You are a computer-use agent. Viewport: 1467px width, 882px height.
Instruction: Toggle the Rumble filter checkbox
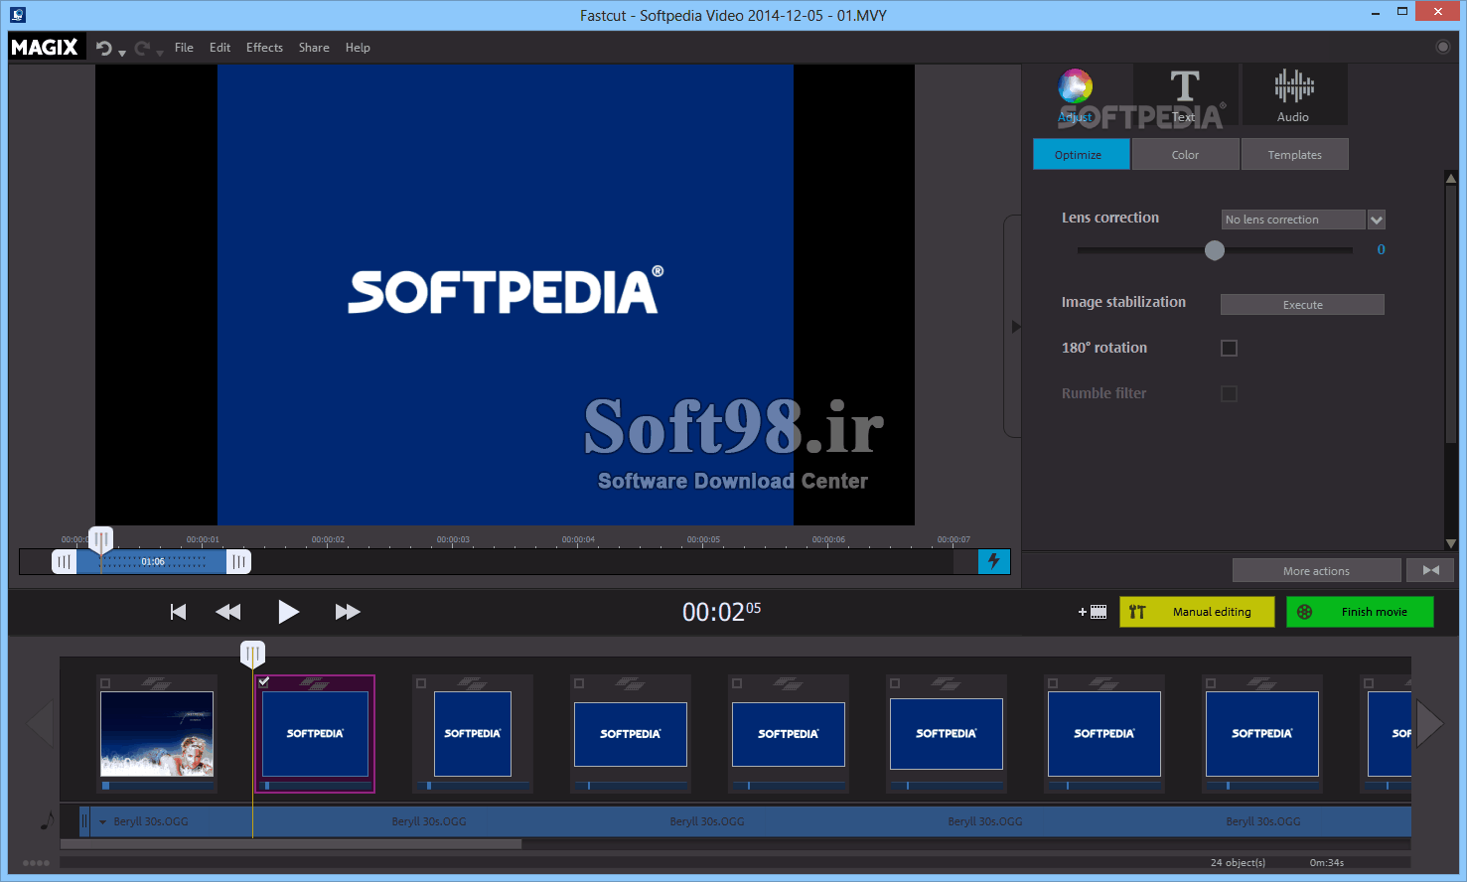[x=1229, y=393]
